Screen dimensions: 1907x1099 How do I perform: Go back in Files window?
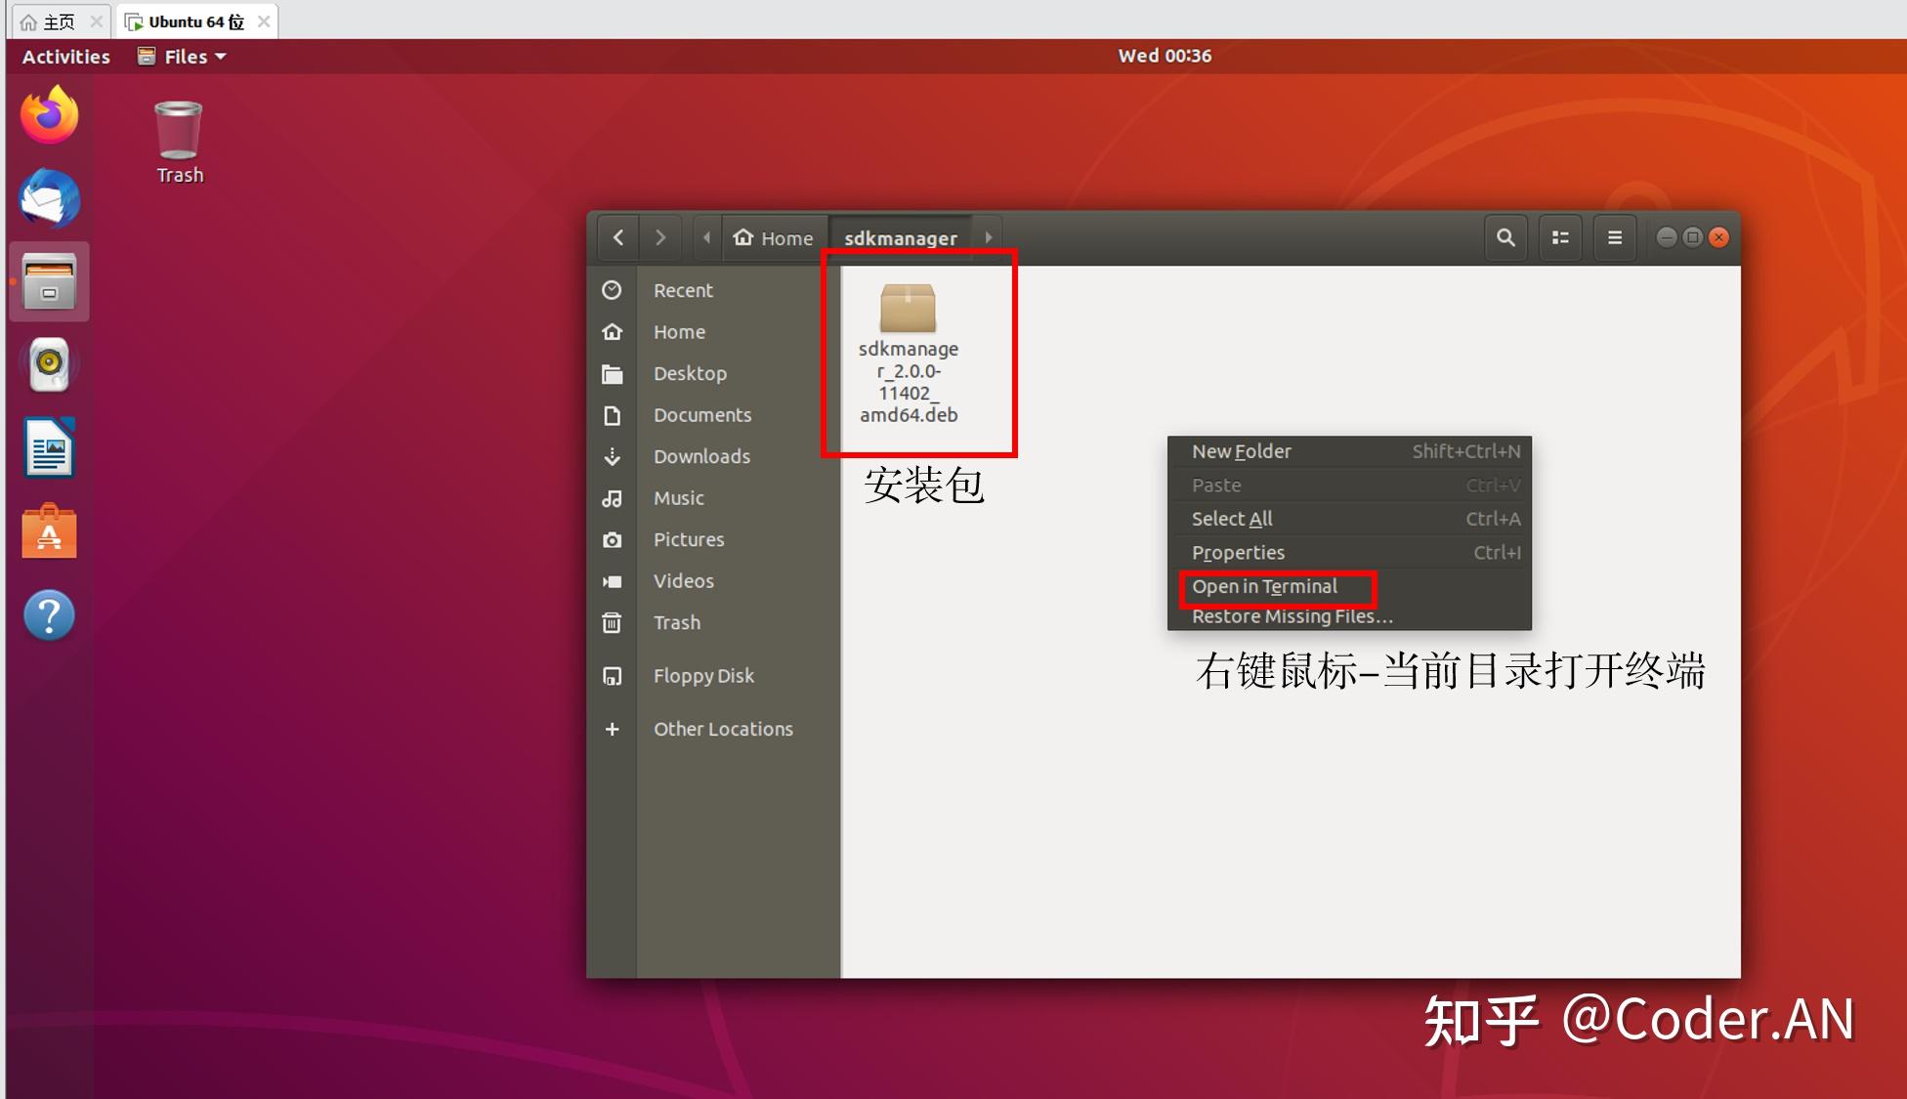click(x=618, y=237)
